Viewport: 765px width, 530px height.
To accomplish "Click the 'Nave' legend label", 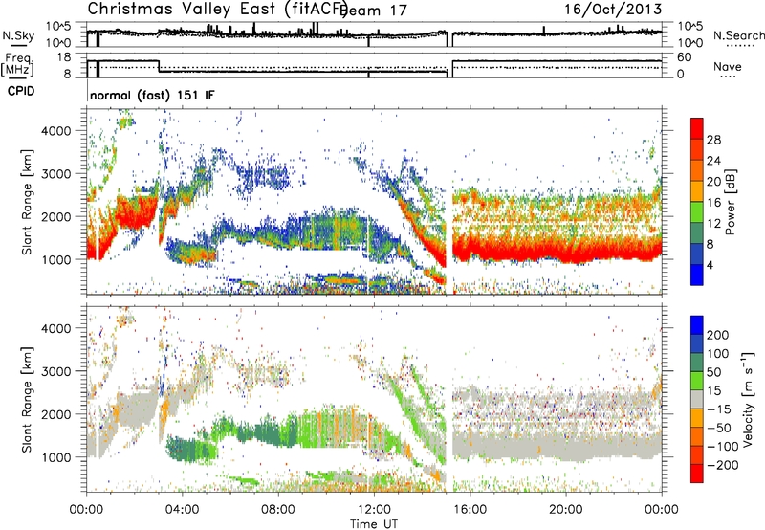I will [728, 66].
